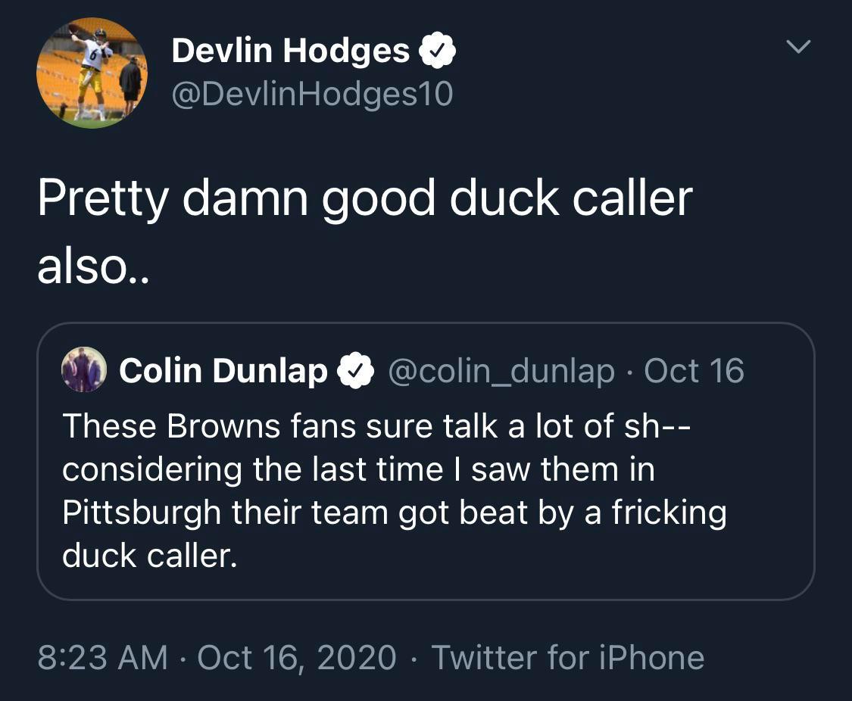Click the "Pretty damn good duck caller" text

pos(364,198)
